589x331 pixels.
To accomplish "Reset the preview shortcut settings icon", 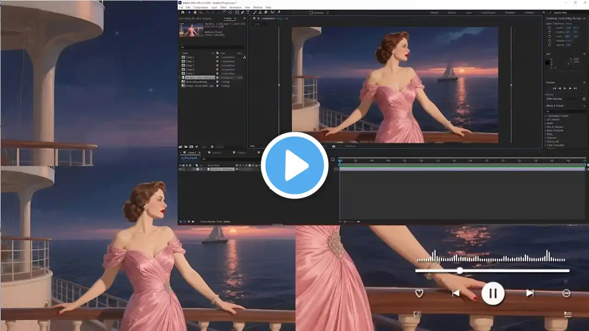I will coord(584,99).
